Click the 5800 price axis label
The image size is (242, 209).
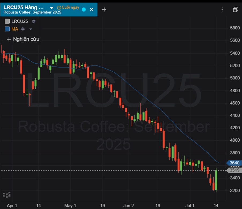pos(235,28)
